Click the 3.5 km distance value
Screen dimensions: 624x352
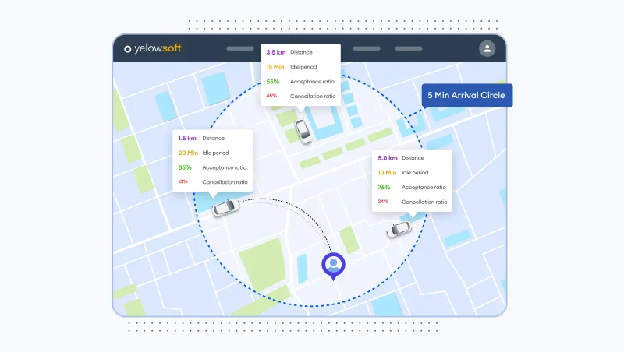(275, 52)
